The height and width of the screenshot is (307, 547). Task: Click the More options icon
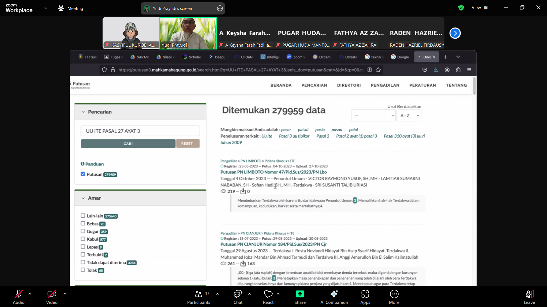(x=394, y=294)
